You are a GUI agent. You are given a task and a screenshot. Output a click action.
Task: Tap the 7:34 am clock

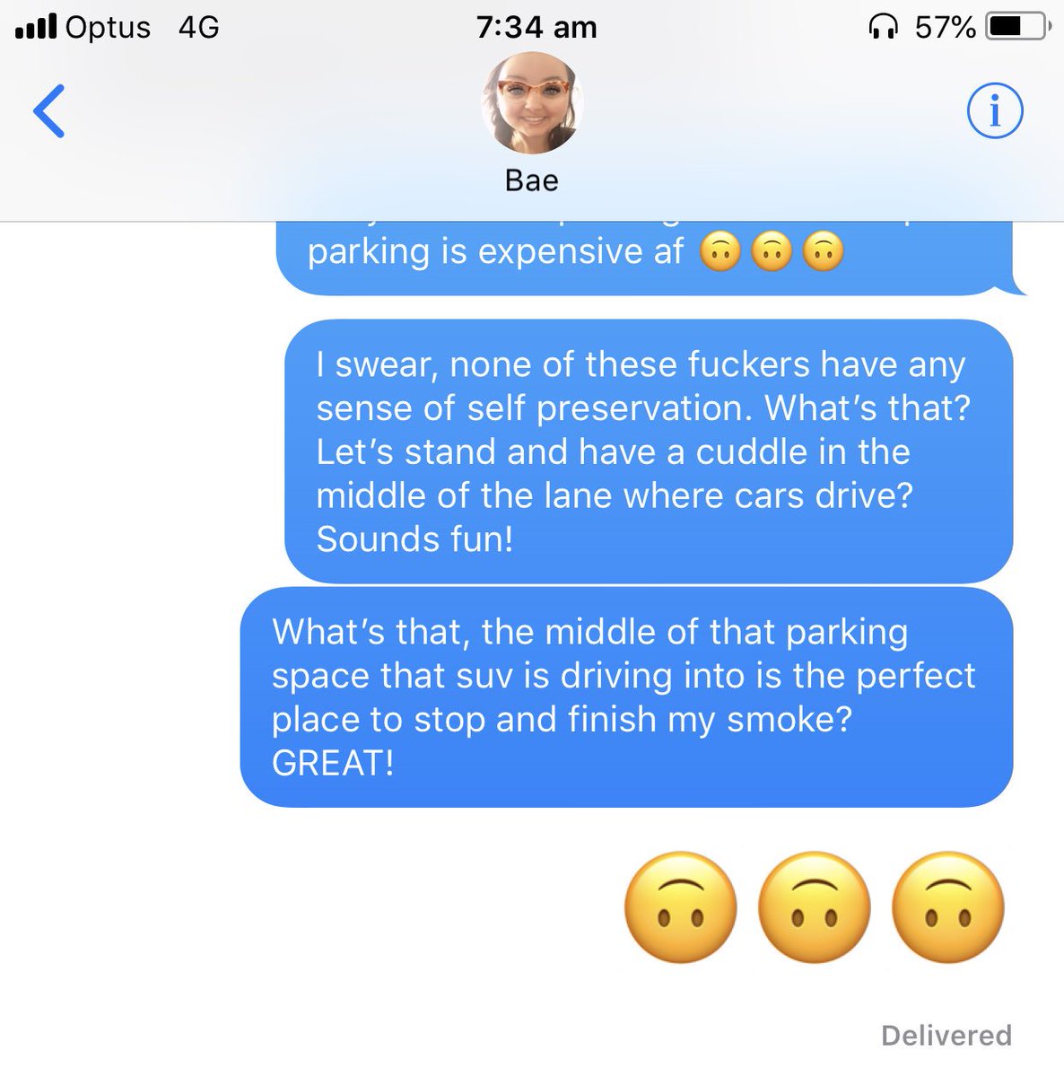(x=536, y=27)
